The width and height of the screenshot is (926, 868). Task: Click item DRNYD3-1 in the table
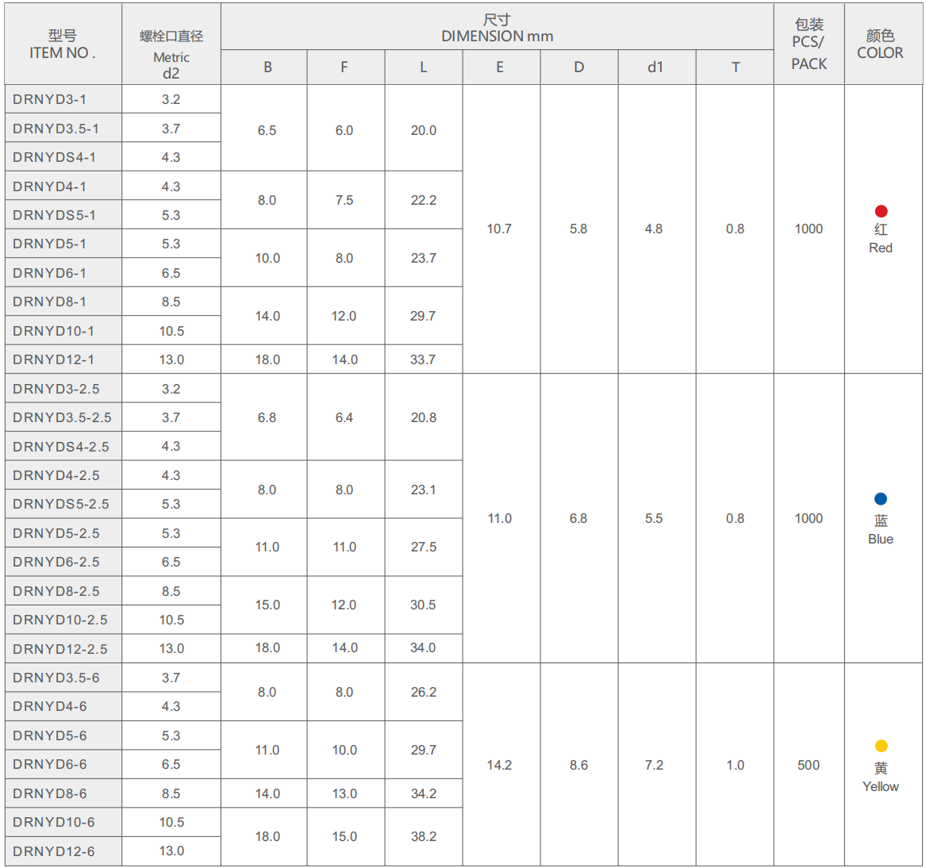50,99
